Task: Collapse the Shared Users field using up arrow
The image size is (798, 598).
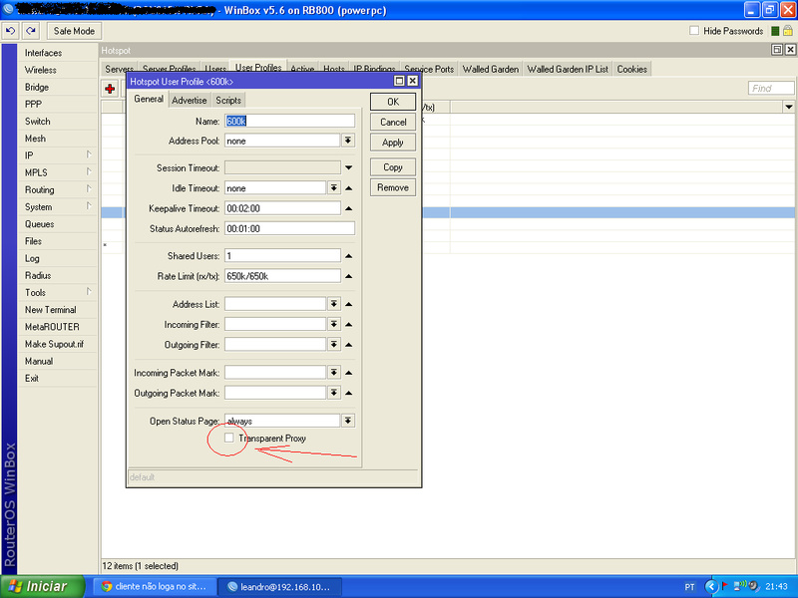Action: tap(348, 256)
